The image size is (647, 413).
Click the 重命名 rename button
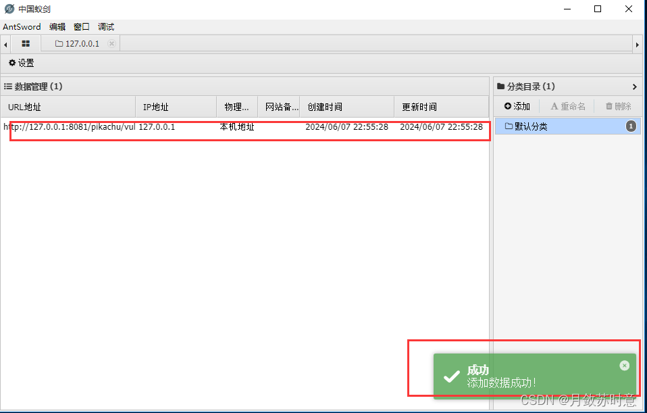(x=568, y=106)
